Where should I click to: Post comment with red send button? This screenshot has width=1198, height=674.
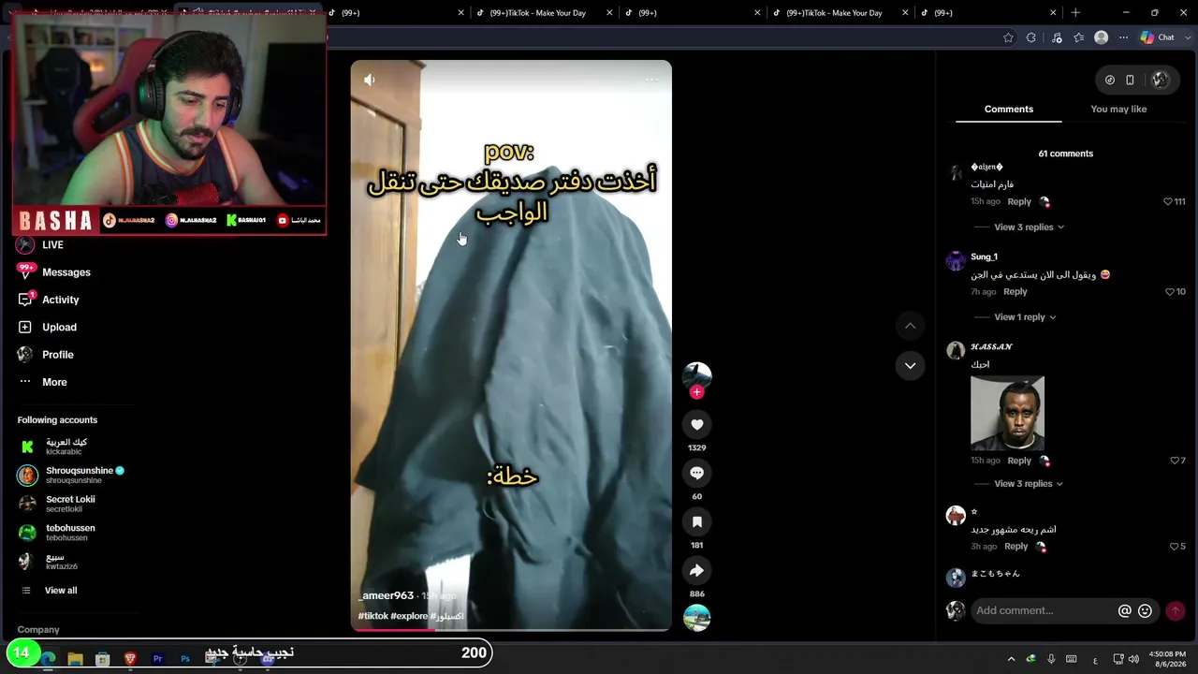pyautogui.click(x=1176, y=610)
